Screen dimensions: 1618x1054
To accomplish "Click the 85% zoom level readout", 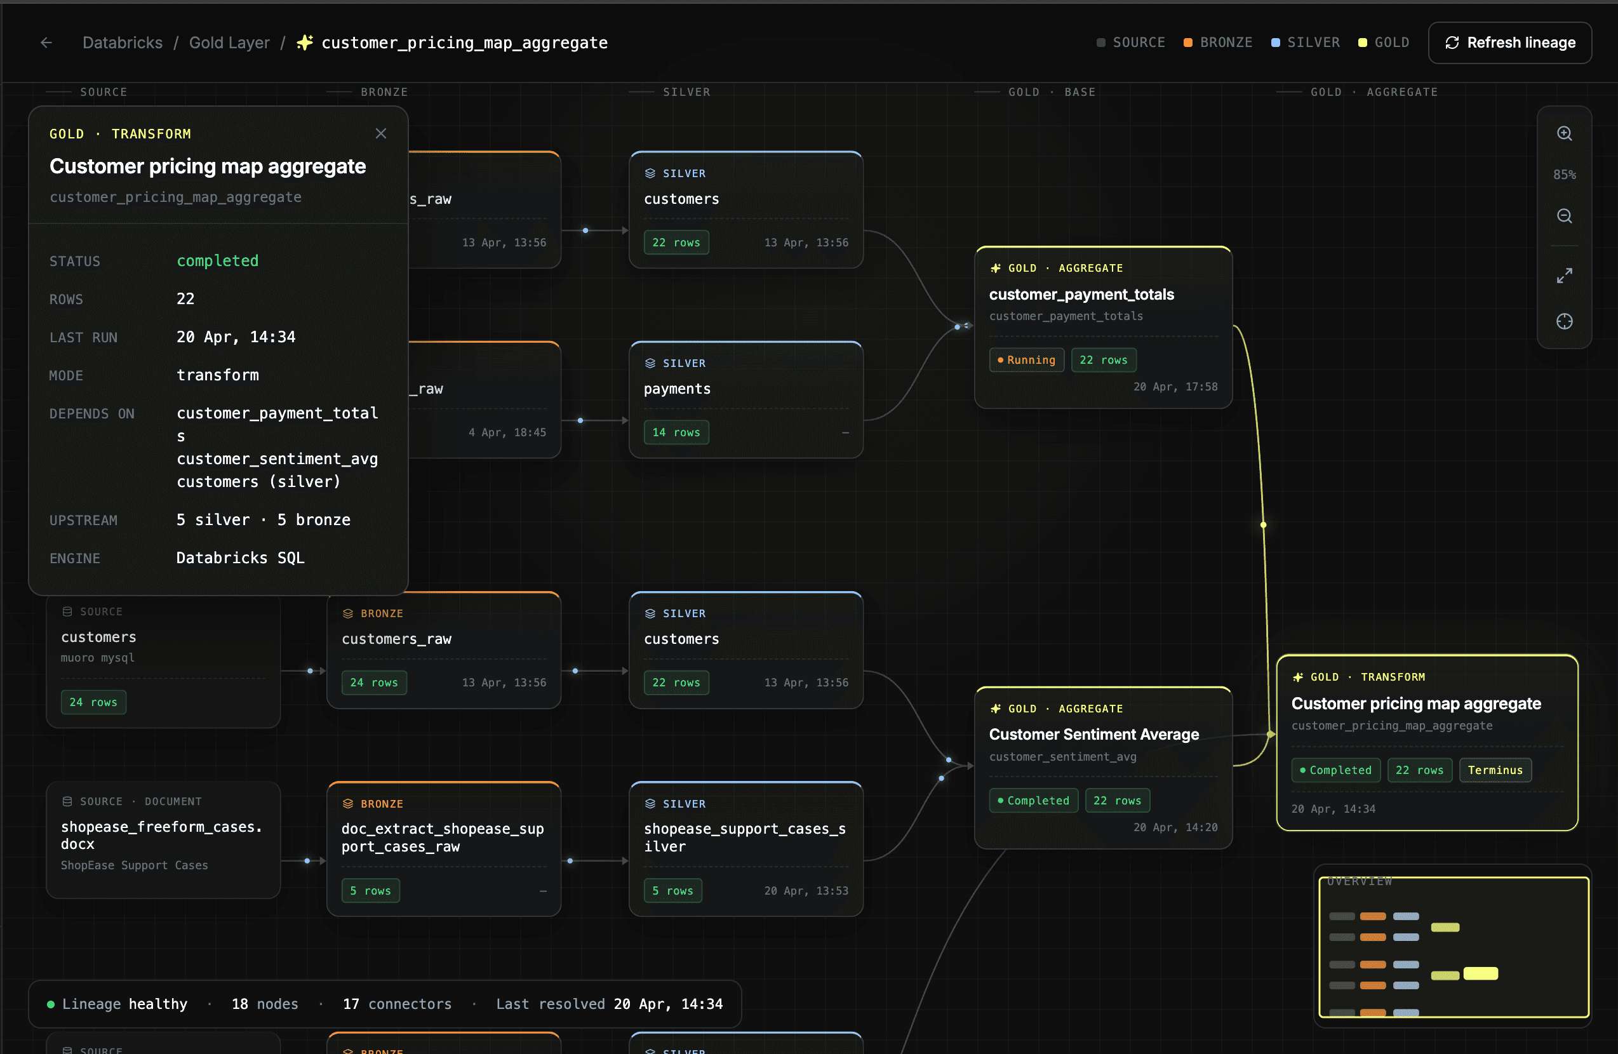I will 1564,175.
